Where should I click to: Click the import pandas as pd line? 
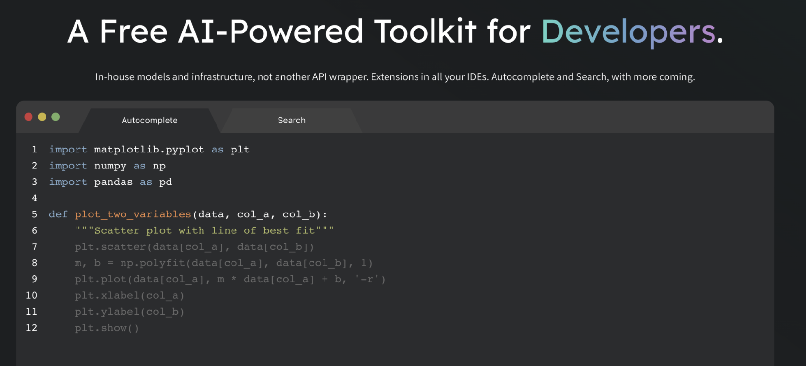point(110,182)
